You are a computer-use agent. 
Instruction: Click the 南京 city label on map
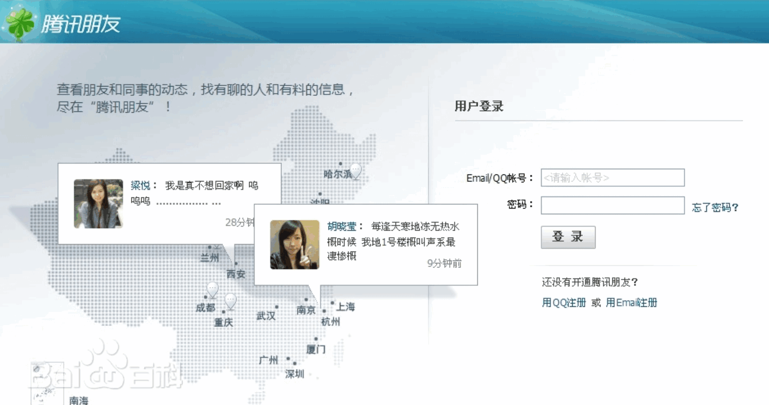coord(306,310)
